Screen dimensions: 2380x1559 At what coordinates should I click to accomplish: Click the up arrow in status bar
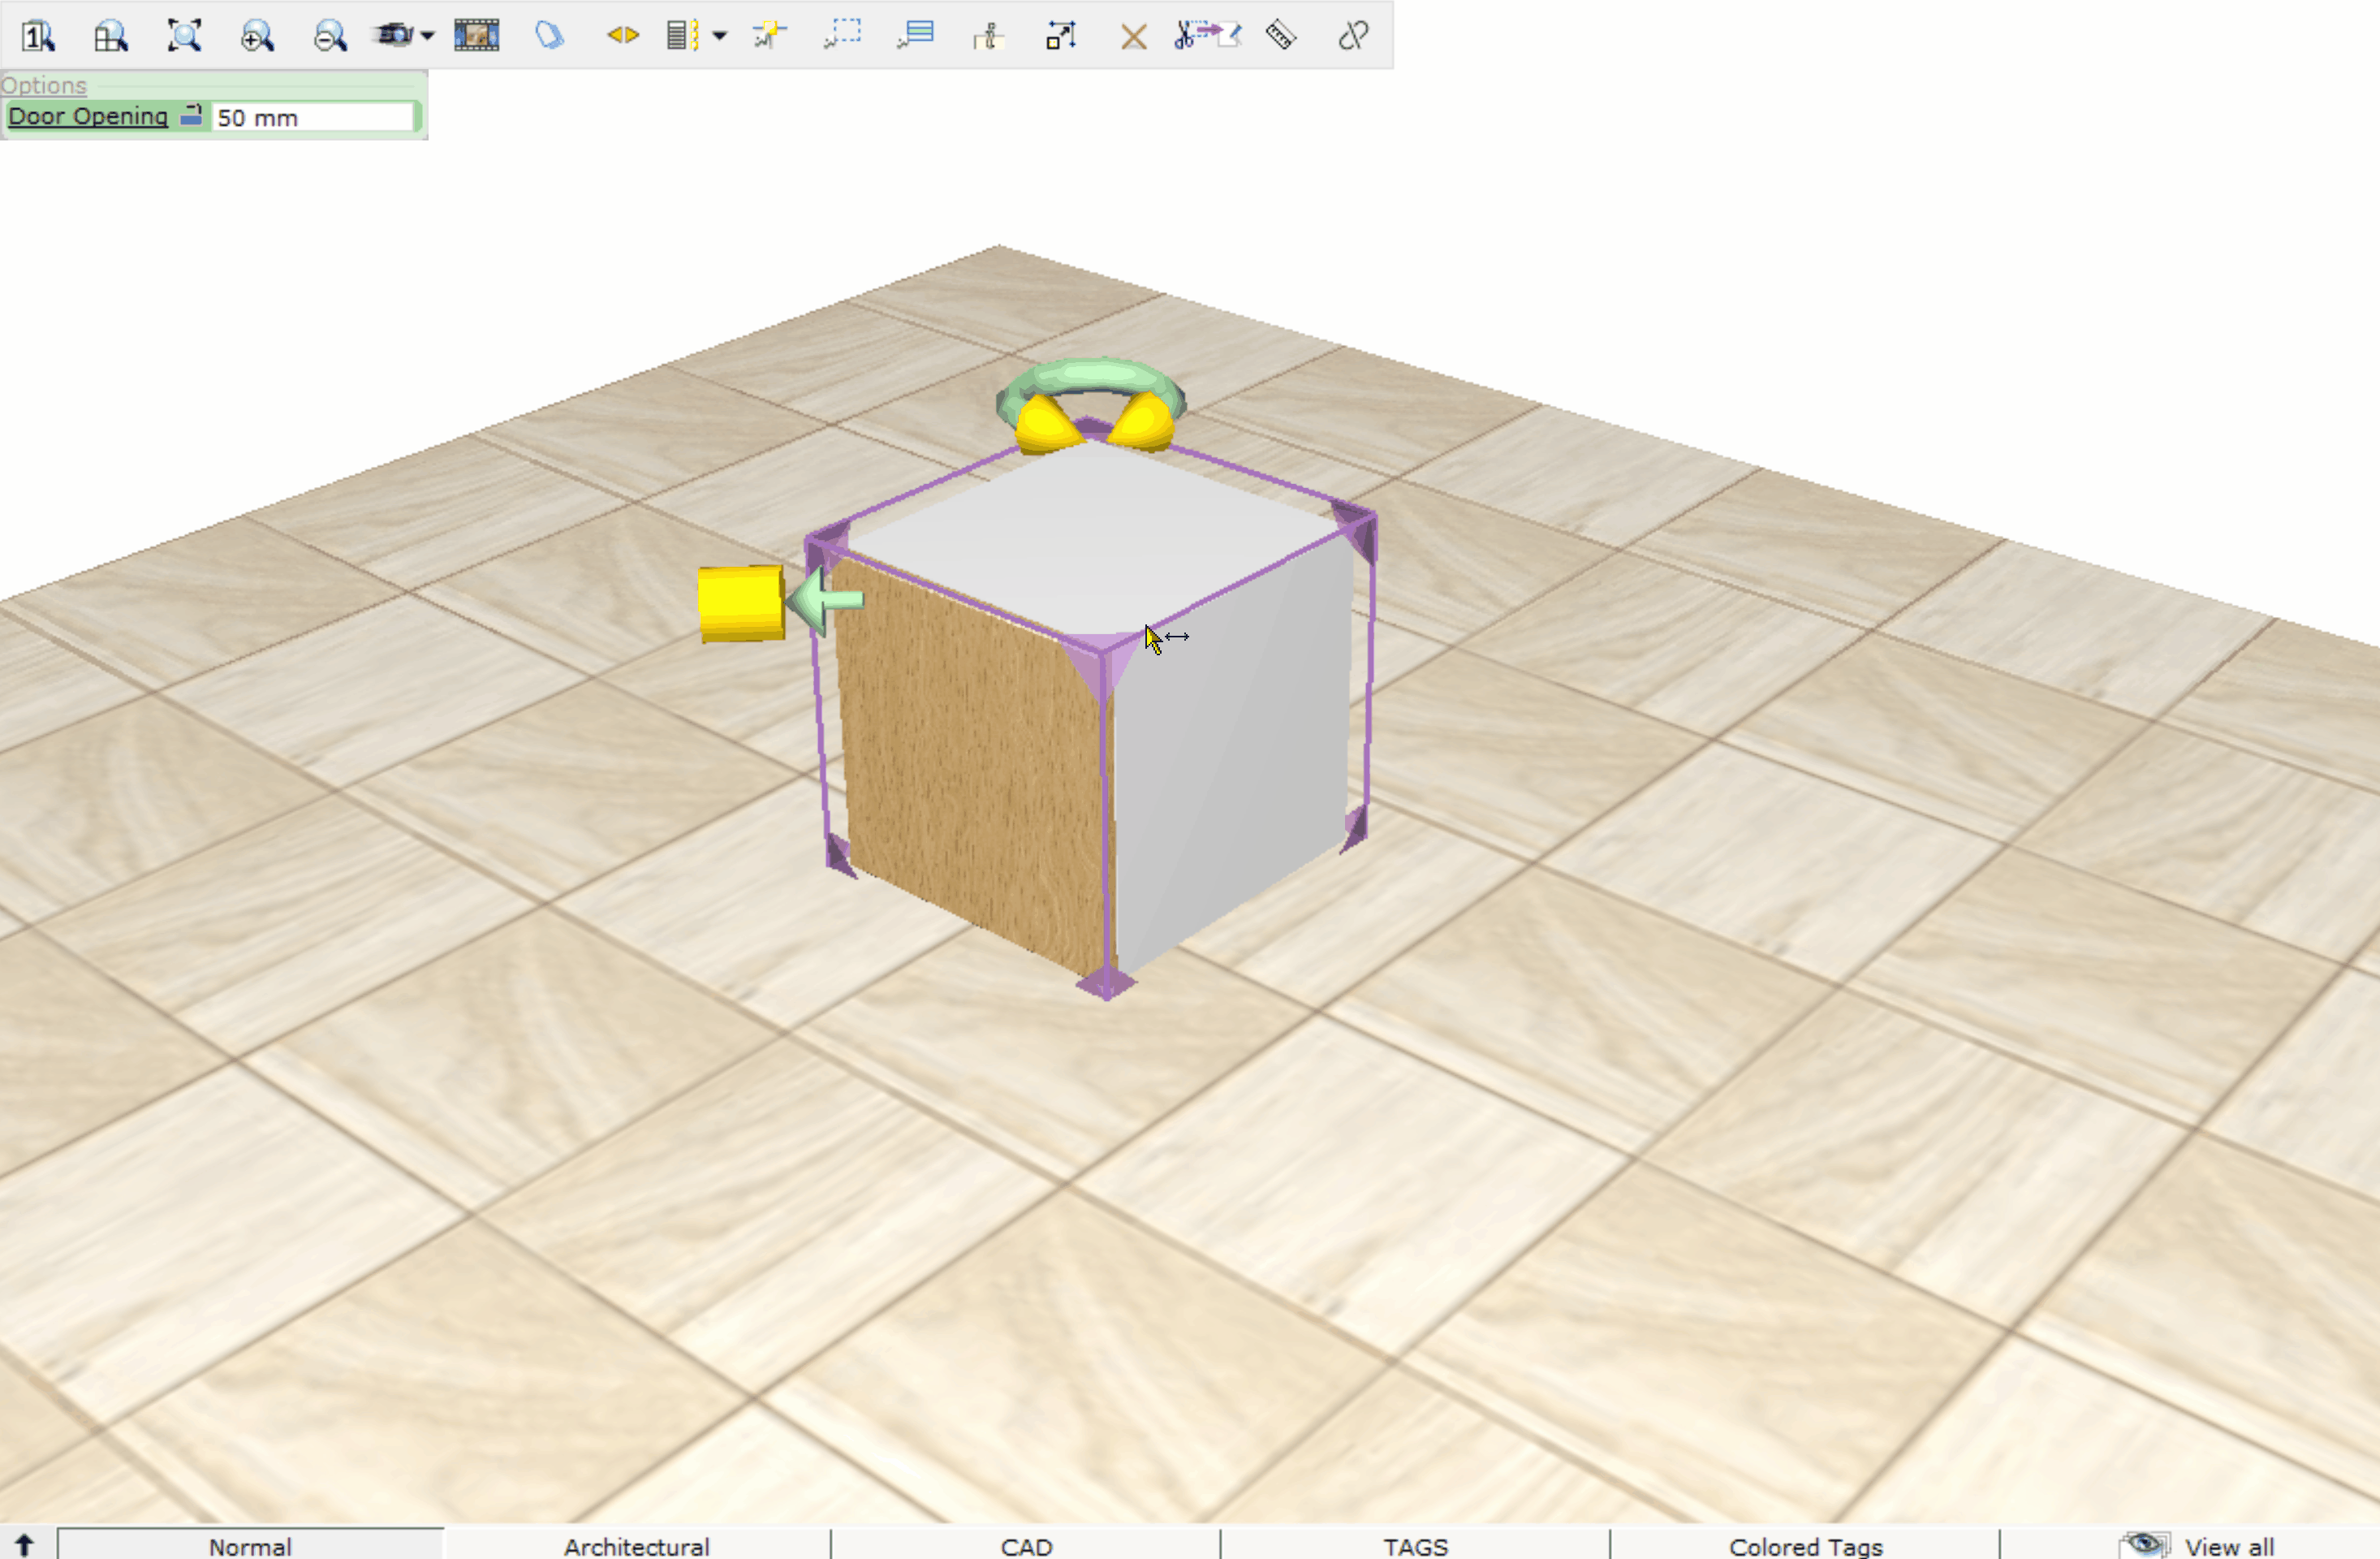tap(24, 1545)
